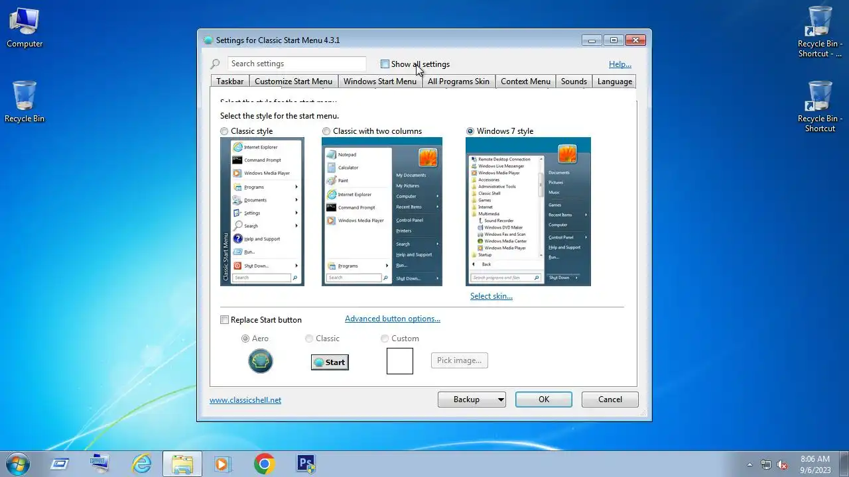Enable the Show all settings checkbox

pos(385,64)
